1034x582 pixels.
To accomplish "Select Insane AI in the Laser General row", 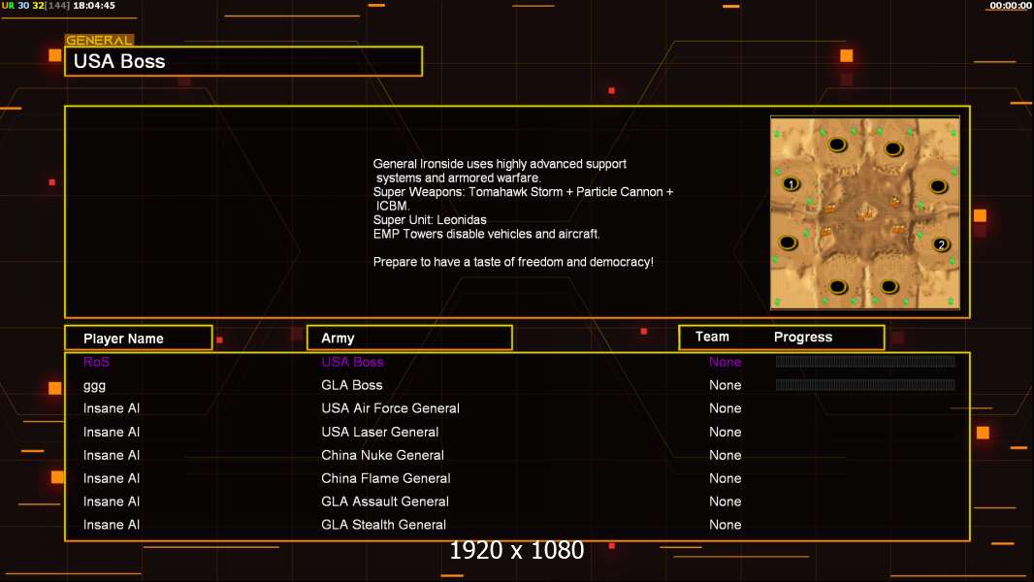I will click(x=112, y=432).
